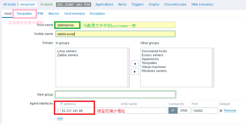Switch Connect to option to IP
The height and width of the screenshot is (124, 246).
point(173,111)
